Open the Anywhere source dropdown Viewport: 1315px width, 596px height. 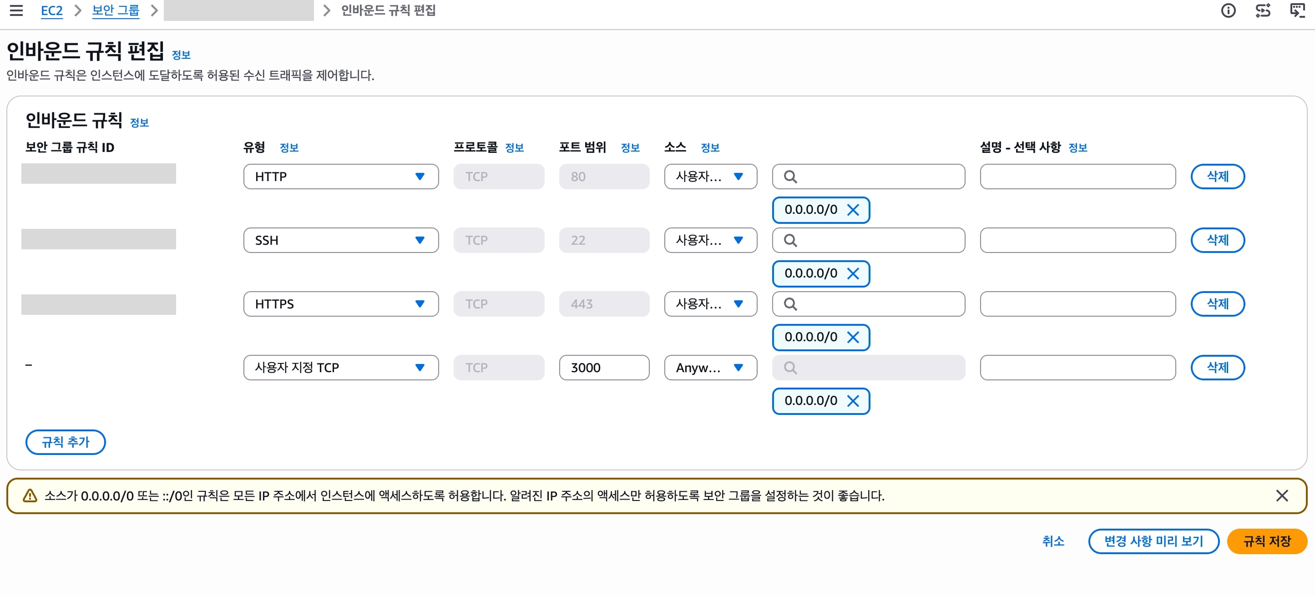click(x=710, y=368)
